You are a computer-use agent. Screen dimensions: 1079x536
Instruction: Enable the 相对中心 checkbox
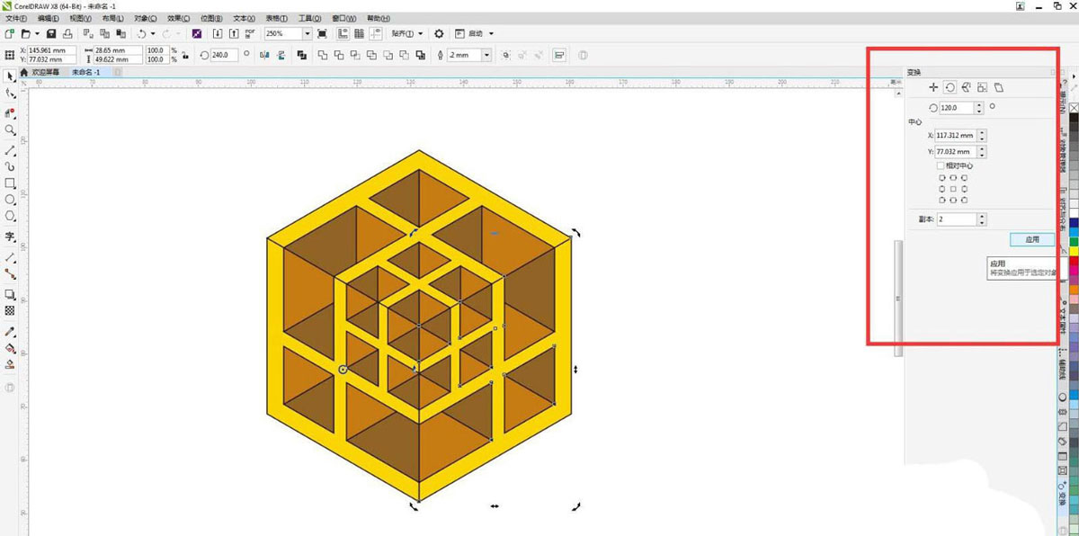941,165
